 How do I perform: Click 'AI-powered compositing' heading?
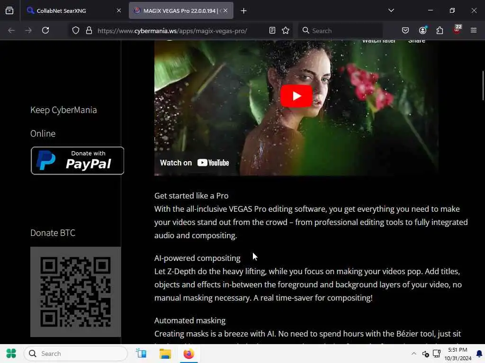(x=198, y=258)
